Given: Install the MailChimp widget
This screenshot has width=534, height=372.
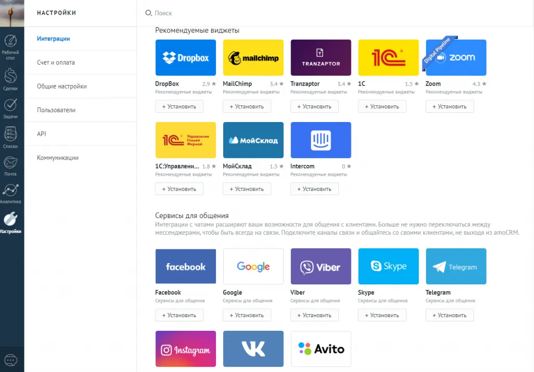Looking at the screenshot, I should coord(247,106).
